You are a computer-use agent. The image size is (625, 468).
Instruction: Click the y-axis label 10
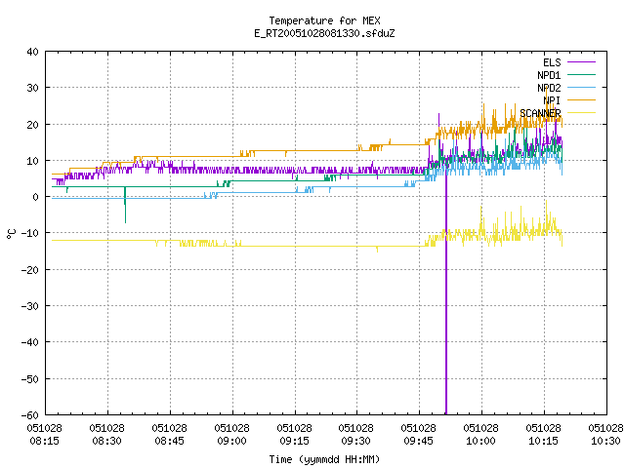coord(32,161)
